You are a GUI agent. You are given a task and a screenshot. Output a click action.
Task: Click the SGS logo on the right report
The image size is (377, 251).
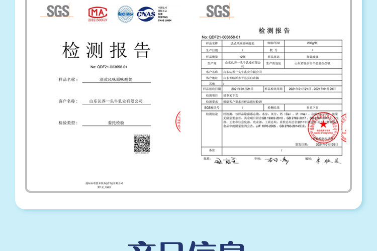(x=217, y=11)
